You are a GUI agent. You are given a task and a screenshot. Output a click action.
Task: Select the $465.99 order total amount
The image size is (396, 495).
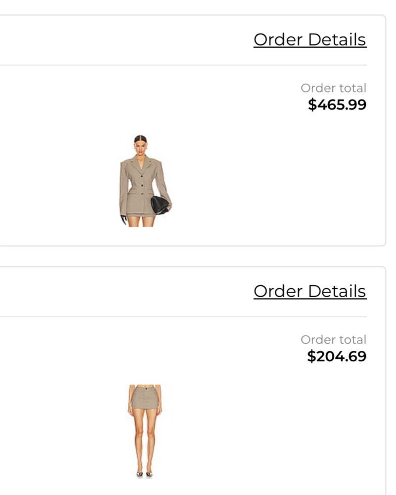click(337, 104)
